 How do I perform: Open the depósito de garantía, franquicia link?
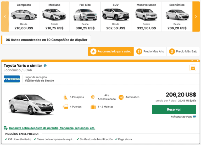coord(52,128)
